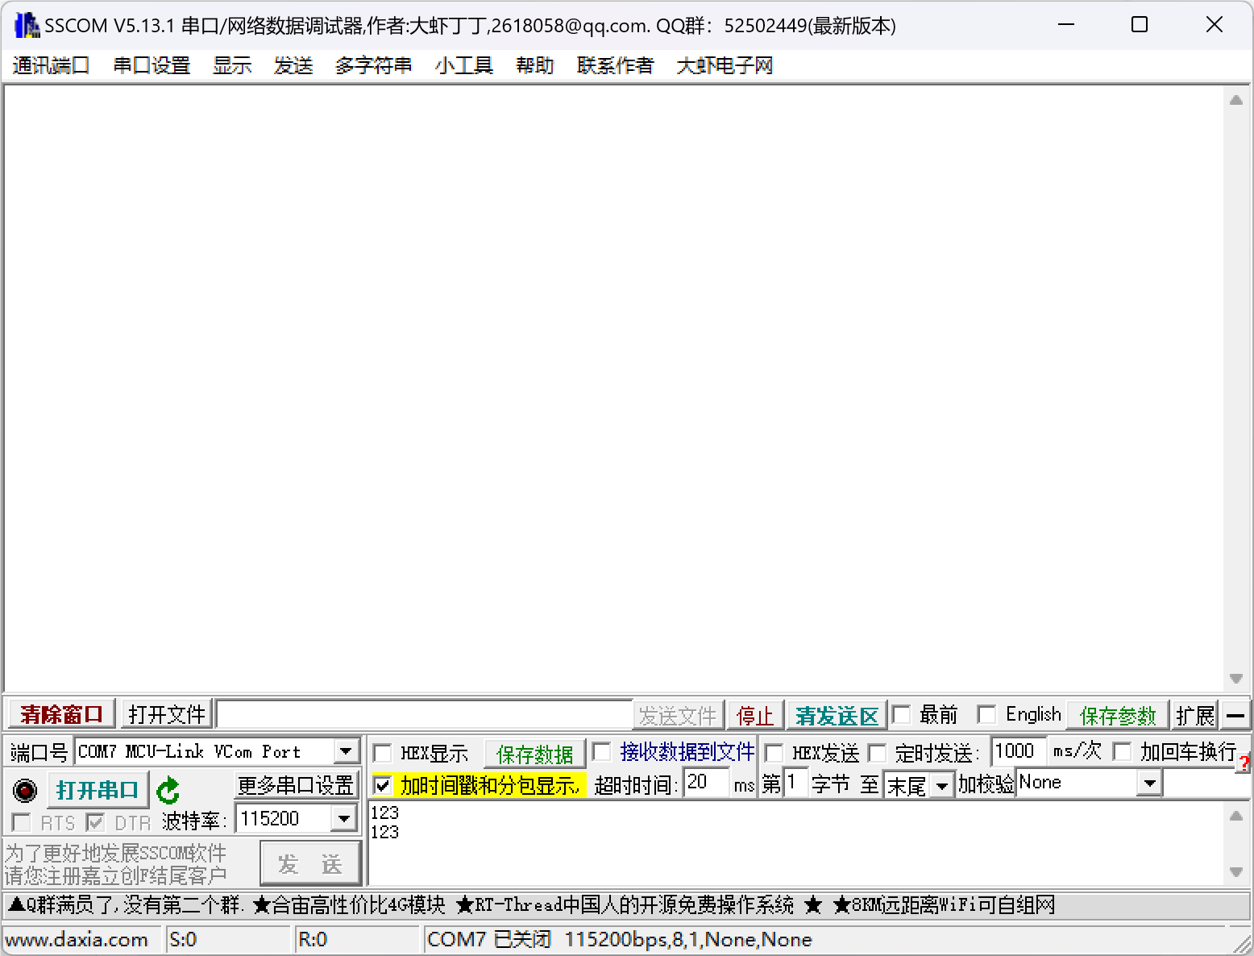Click the send area scrollbar up arrow

tap(1236, 817)
